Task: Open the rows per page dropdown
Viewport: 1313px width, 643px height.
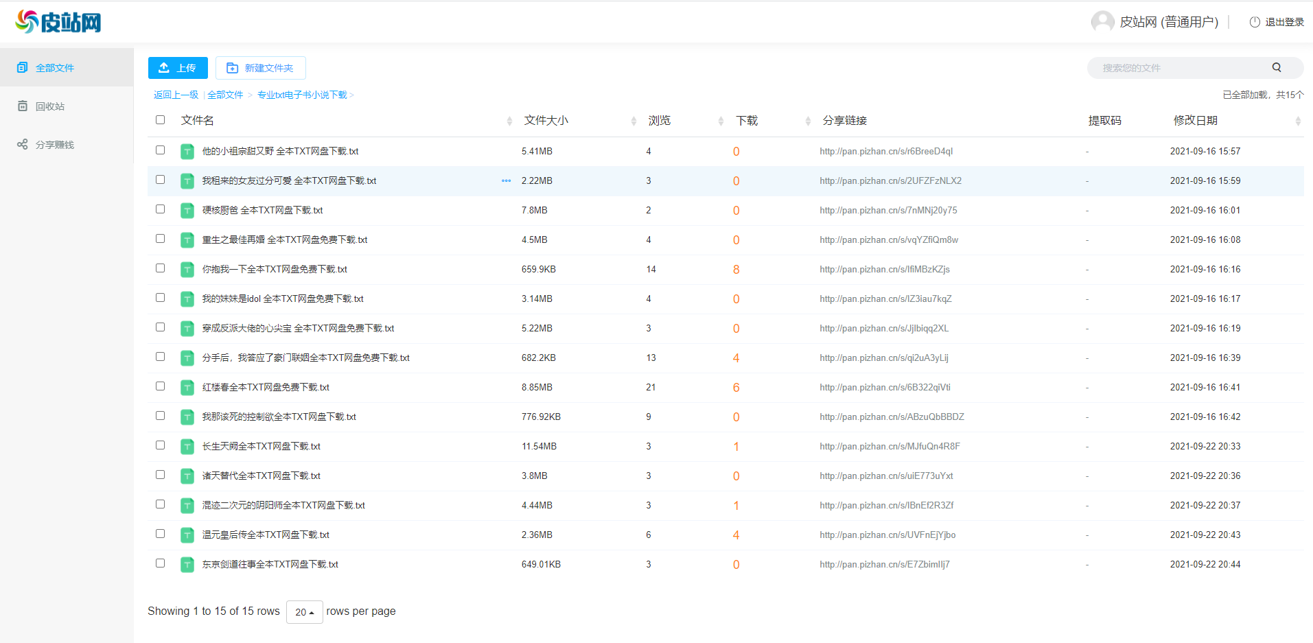Action: (x=304, y=611)
